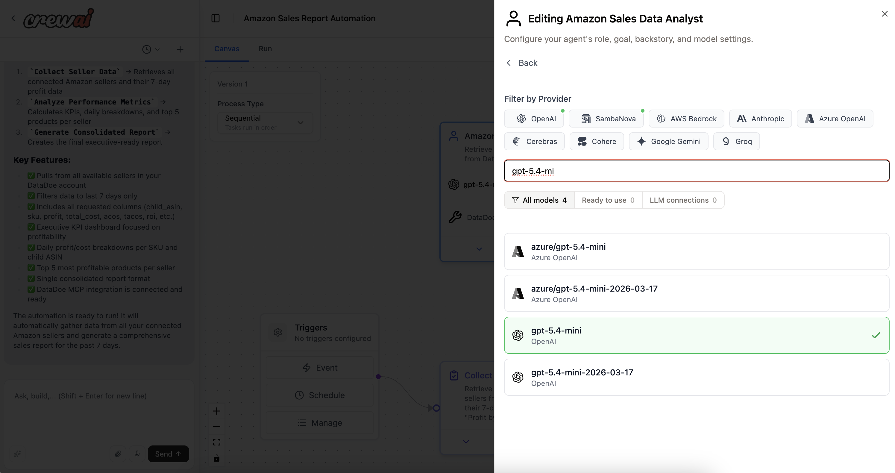Fit the canvas to view
Viewport: 895px width, 473px height.
pos(216,442)
